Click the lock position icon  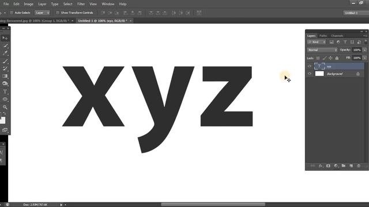tap(330, 58)
